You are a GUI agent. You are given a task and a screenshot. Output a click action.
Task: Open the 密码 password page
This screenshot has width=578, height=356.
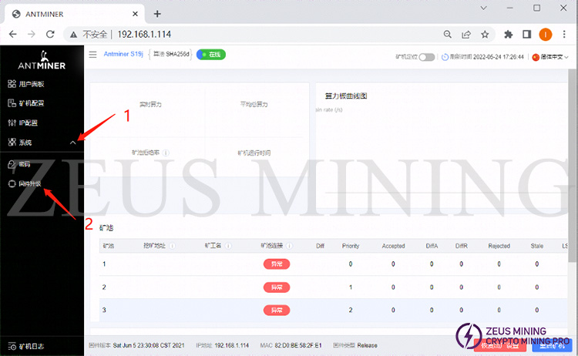(x=23, y=164)
